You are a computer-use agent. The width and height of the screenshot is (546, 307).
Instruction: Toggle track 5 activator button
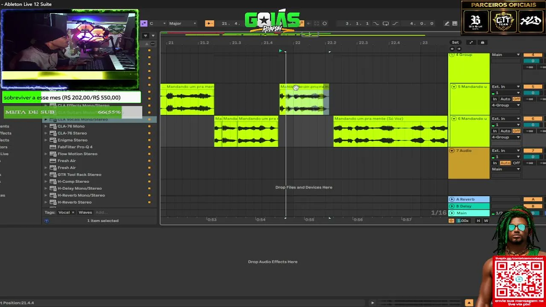click(x=533, y=87)
